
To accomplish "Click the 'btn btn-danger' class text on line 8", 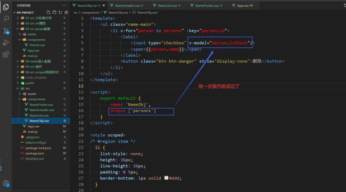I will pyautogui.click(x=176, y=62).
